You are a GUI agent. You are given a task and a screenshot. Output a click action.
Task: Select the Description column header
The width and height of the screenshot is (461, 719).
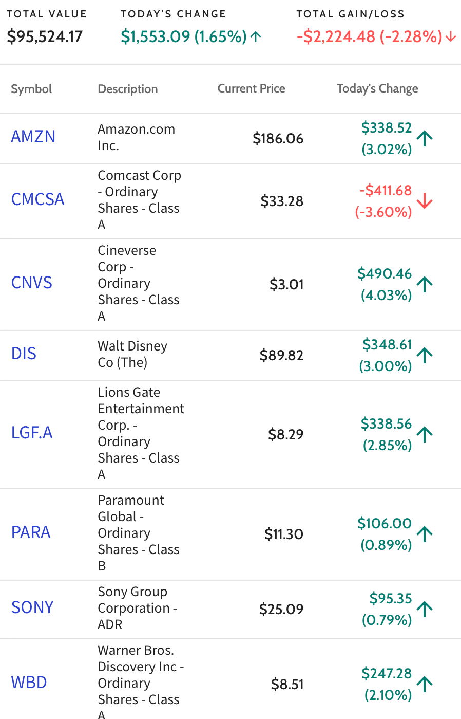[x=128, y=89]
